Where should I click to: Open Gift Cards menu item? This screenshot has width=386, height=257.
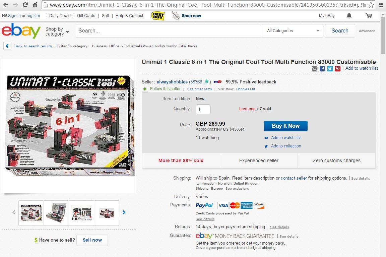pos(86,16)
